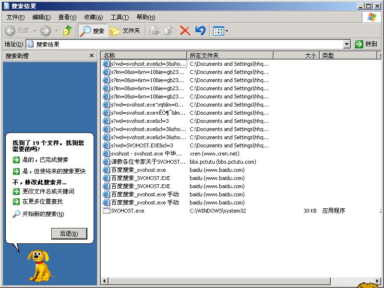
Task: Click 是的，已完成搜索 link
Action: coord(45,160)
